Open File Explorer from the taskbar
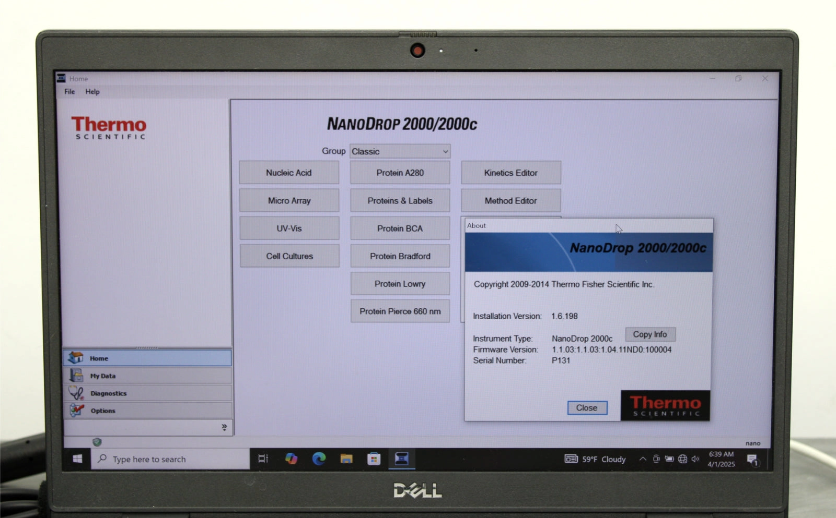The width and height of the screenshot is (836, 518). tap(346, 459)
